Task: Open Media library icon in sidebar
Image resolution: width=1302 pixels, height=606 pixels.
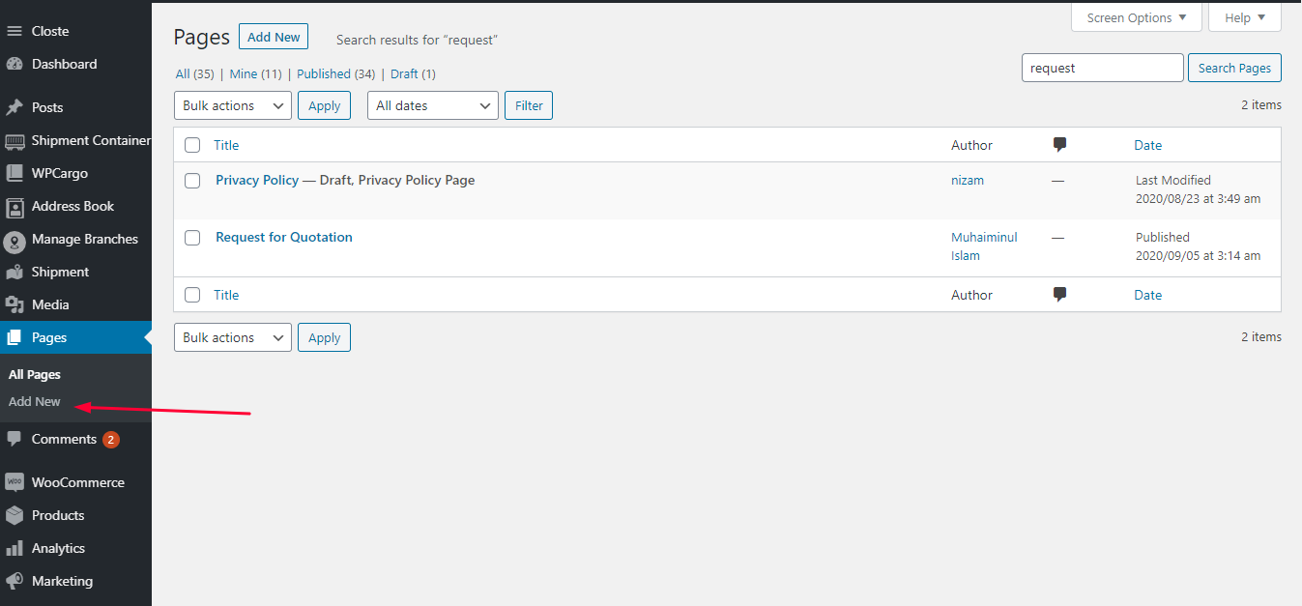Action: click(14, 304)
